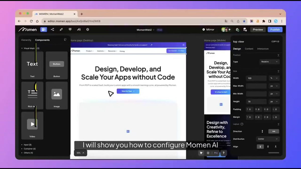Open the Height px unit dropdown
This screenshot has height=169, width=301.
[x=274, y=101]
